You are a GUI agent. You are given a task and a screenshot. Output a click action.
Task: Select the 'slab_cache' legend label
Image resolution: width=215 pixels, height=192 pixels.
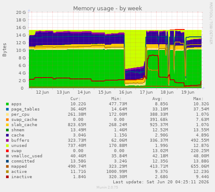coord(24,125)
